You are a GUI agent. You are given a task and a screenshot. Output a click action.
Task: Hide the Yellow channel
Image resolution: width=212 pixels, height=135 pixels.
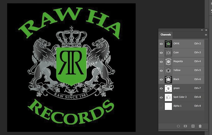click(x=161, y=70)
